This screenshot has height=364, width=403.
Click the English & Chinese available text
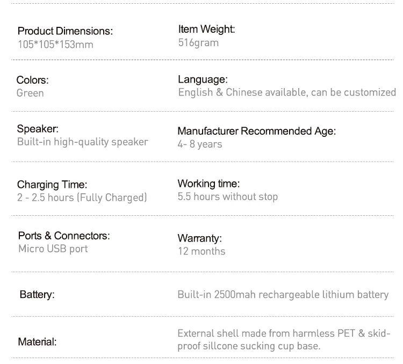click(287, 92)
